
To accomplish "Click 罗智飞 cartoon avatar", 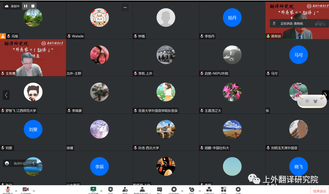I will (x=33, y=92).
